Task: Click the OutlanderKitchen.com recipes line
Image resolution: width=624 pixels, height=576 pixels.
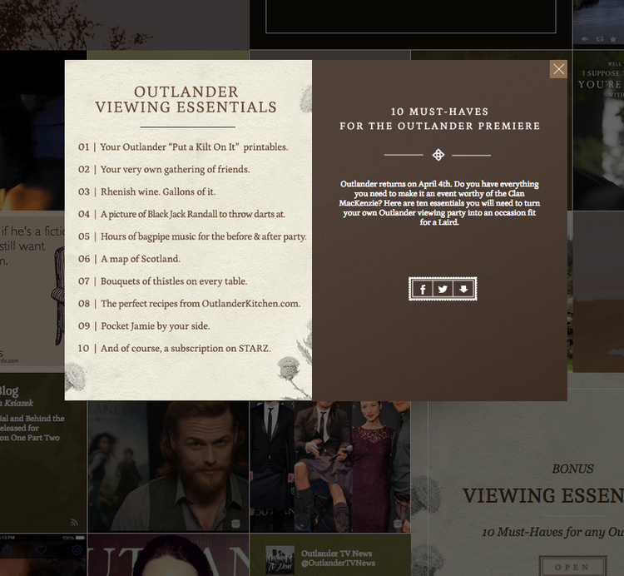Action: 190,304
